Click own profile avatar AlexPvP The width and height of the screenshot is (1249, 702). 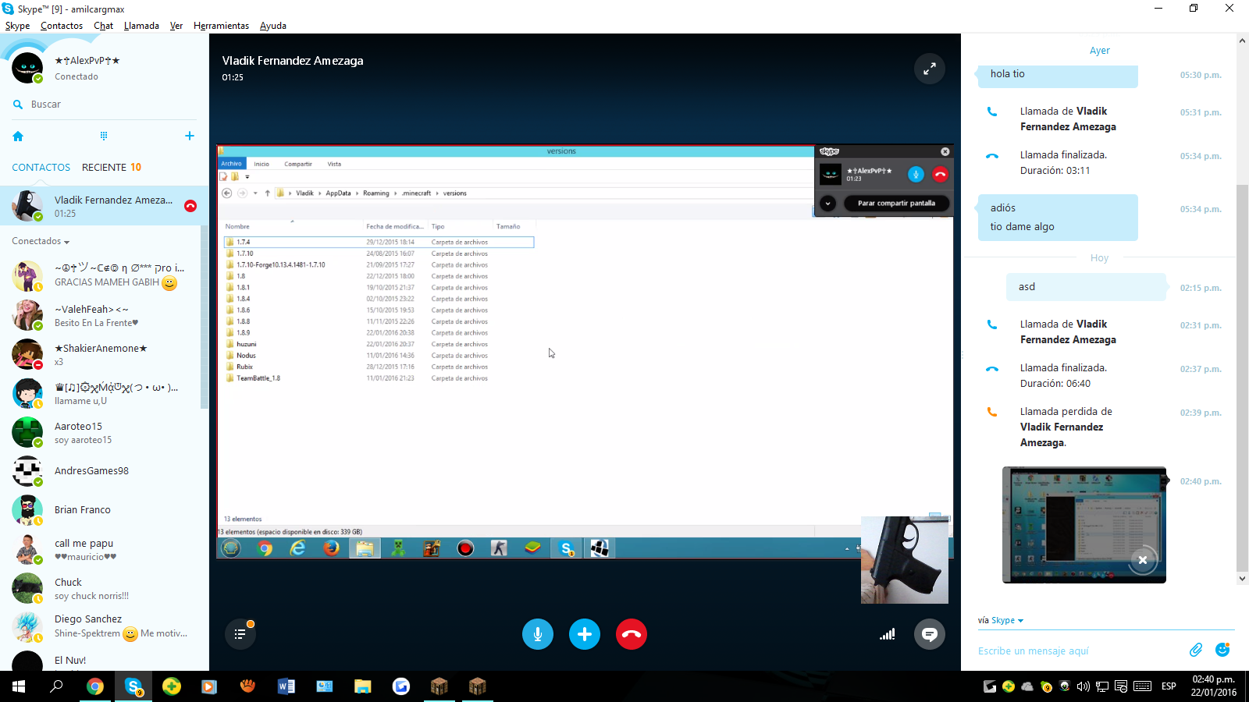[27, 68]
